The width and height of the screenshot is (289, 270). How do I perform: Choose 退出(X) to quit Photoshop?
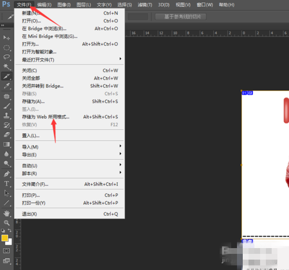(69, 214)
